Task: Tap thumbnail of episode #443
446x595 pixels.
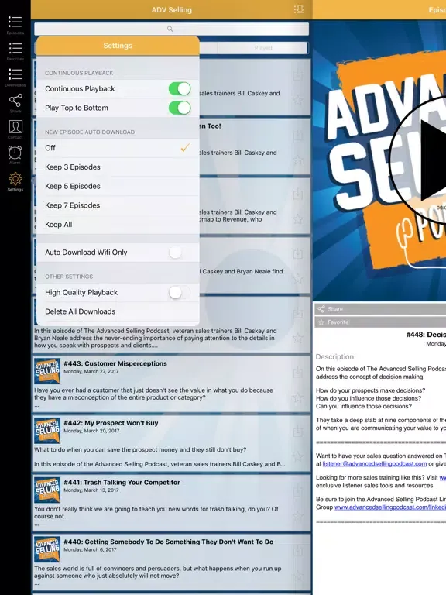Action: pos(47,371)
